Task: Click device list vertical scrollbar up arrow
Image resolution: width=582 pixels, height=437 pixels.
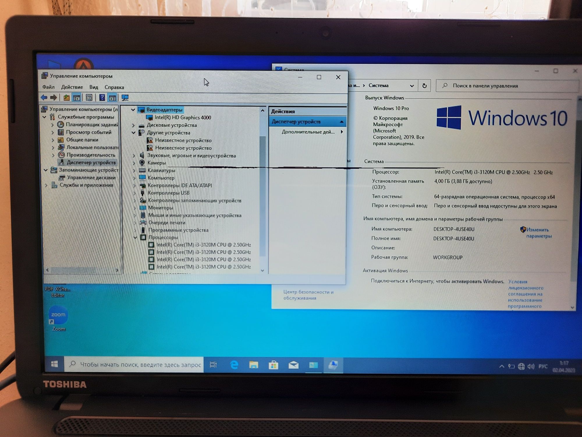Action: 262,110
